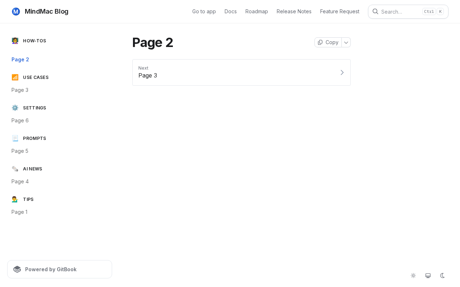Image resolution: width=460 pixels, height=287 pixels.
Task: Select the HOW-TOS section heading
Action: [x=34, y=41]
